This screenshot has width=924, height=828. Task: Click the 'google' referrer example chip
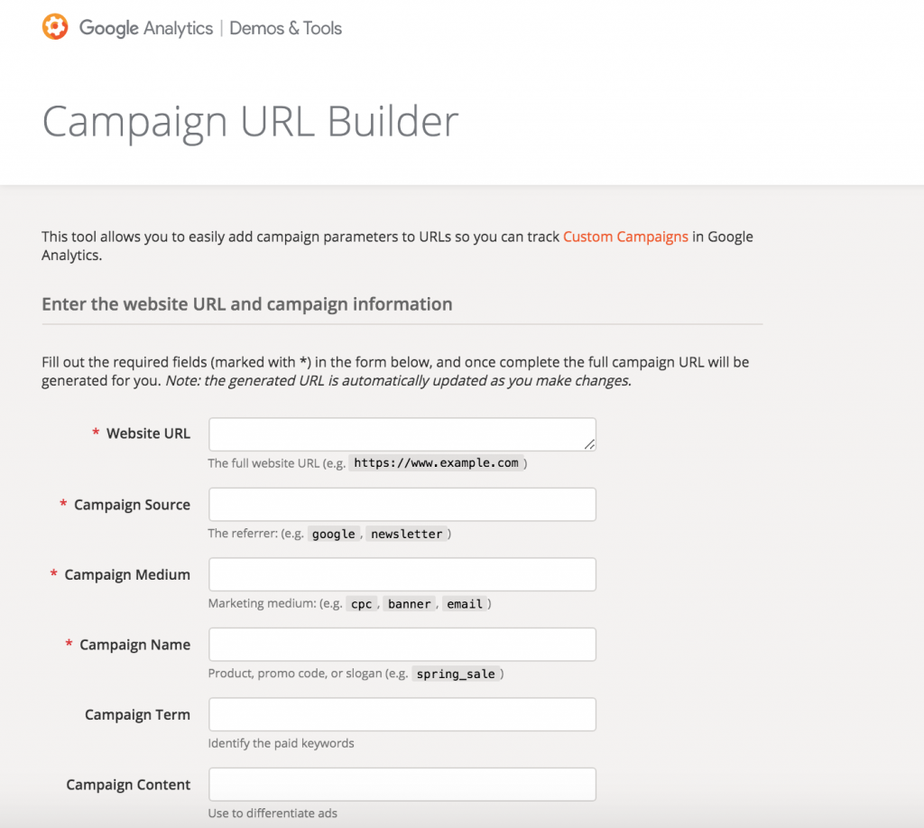coord(334,534)
